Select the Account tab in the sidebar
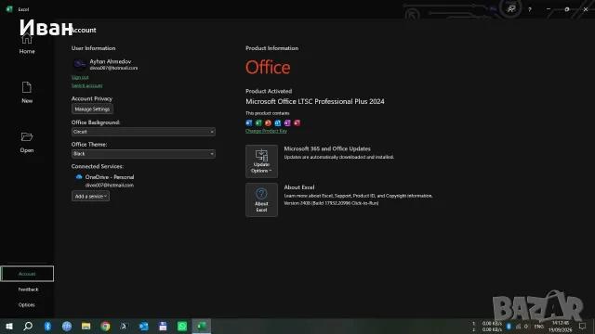The width and height of the screenshot is (595, 334). click(x=27, y=274)
